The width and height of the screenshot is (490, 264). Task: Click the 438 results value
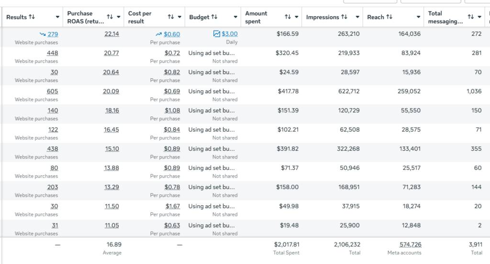click(x=53, y=149)
